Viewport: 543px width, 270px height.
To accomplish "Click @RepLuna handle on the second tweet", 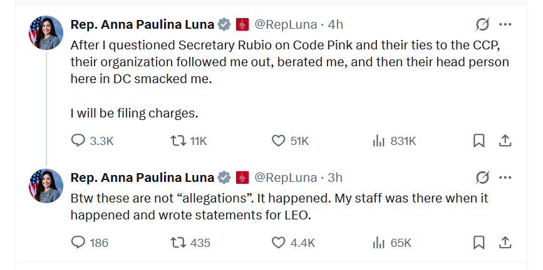I will (x=286, y=177).
